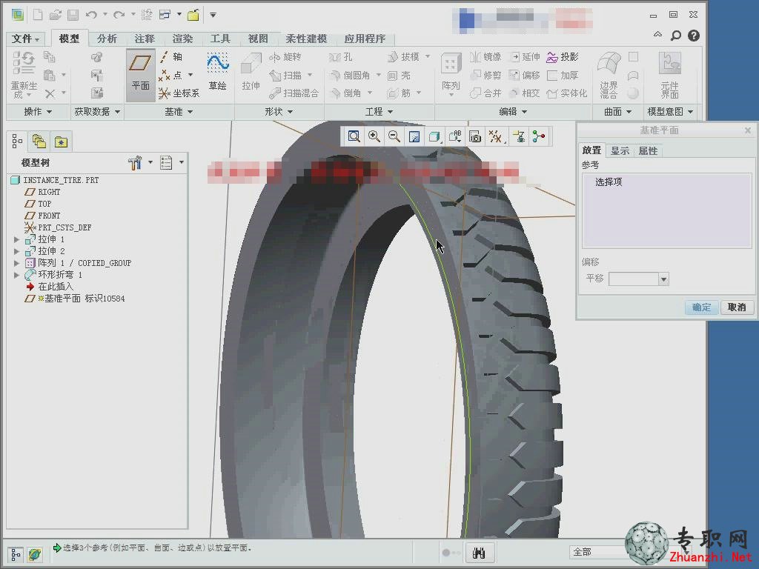
Task: Click the 选择项 references collector
Action: point(667,210)
